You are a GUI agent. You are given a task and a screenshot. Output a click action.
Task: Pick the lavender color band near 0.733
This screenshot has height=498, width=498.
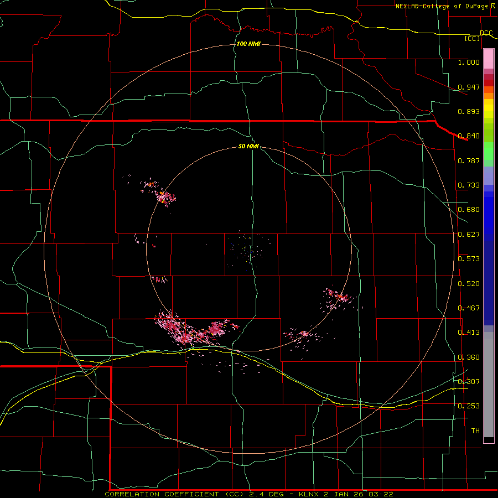pos(489,176)
